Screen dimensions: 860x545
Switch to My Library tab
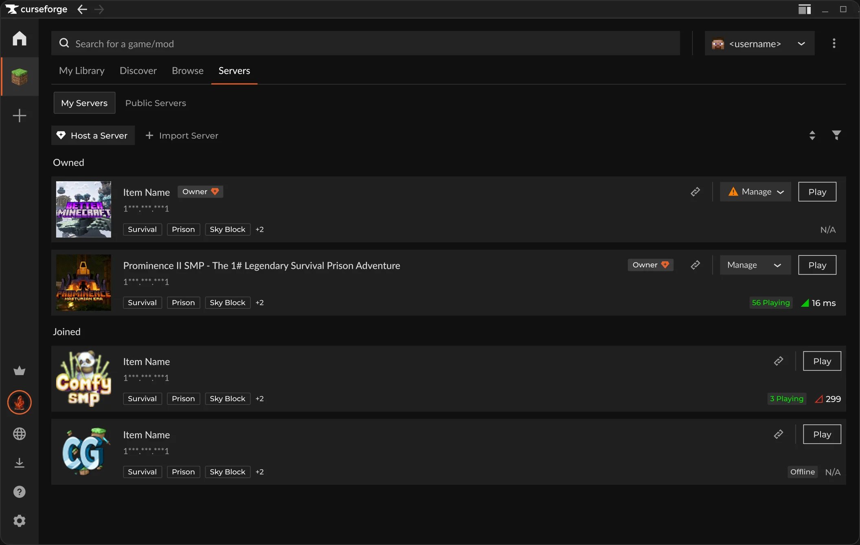pos(82,71)
